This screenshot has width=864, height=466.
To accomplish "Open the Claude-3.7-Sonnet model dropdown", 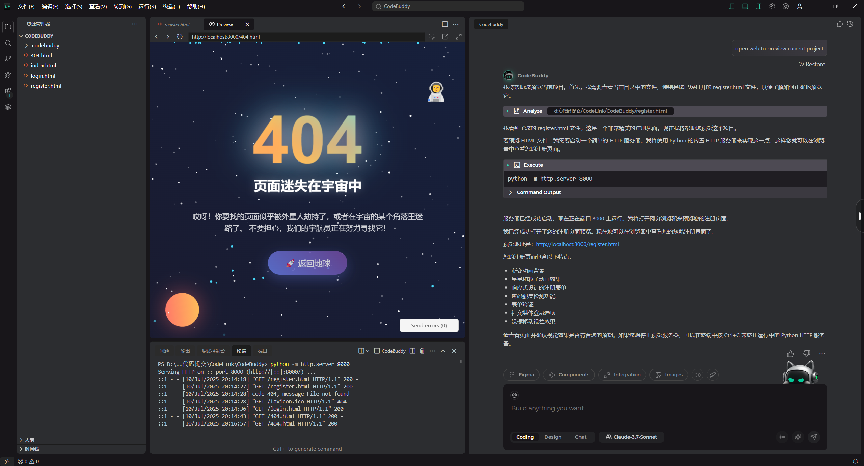I will coord(631,437).
